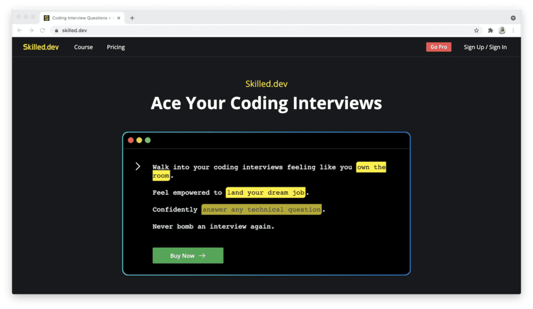This screenshot has height=309, width=533.
Task: Click the down-arrow icon at tab bar's right end
Action: click(513, 18)
